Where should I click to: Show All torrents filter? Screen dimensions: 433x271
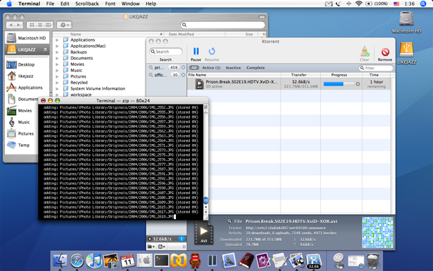(x=194, y=68)
